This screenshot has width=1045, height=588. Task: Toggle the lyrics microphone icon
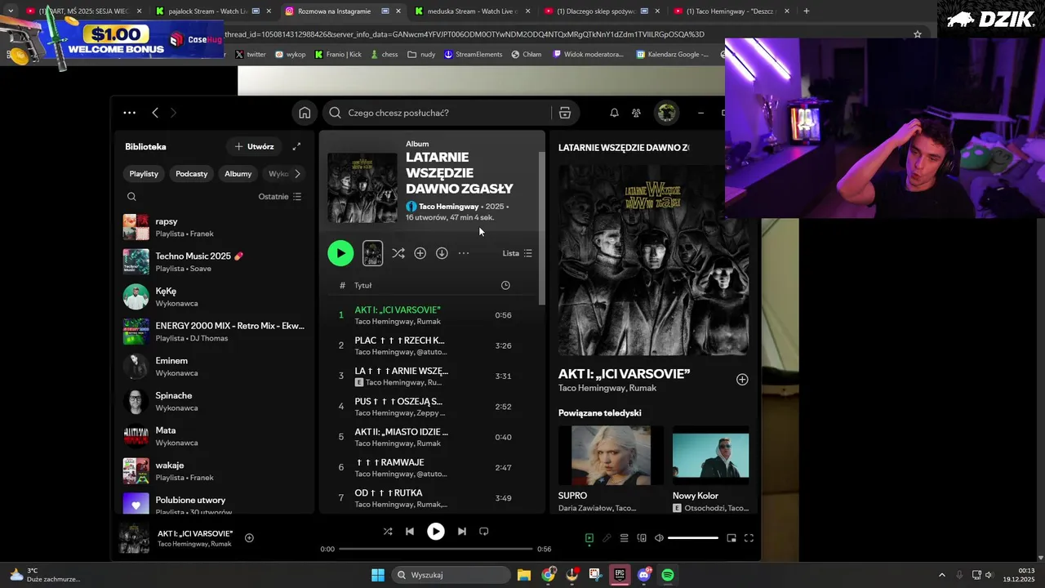point(607,537)
